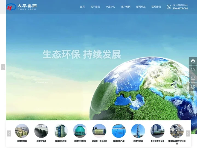Click the 玻璃钢容器 text link
This screenshot has width=197, height=148.
tap(22, 141)
